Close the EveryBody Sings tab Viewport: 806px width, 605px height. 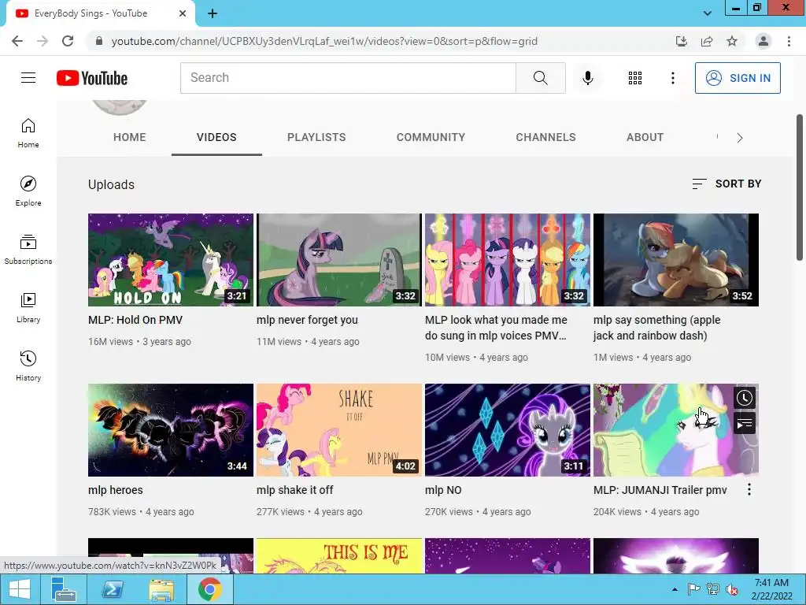pyautogui.click(x=183, y=14)
